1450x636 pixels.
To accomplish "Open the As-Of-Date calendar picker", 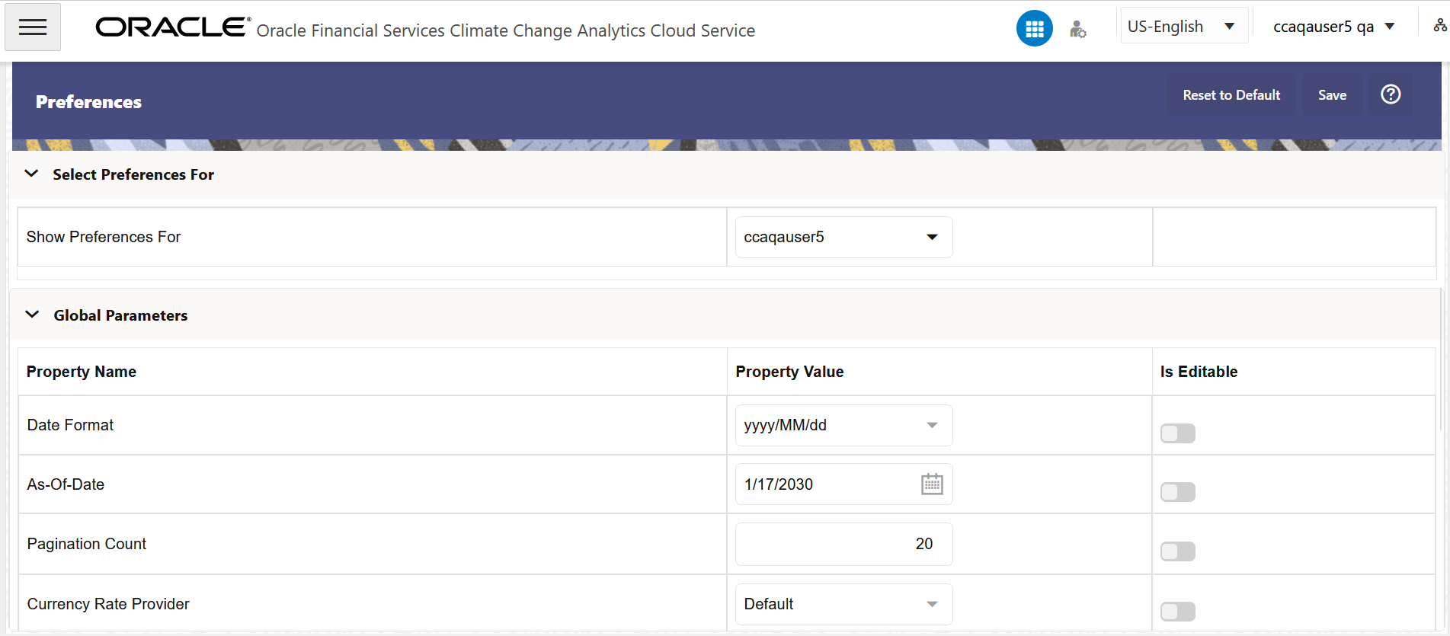I will pyautogui.click(x=932, y=484).
